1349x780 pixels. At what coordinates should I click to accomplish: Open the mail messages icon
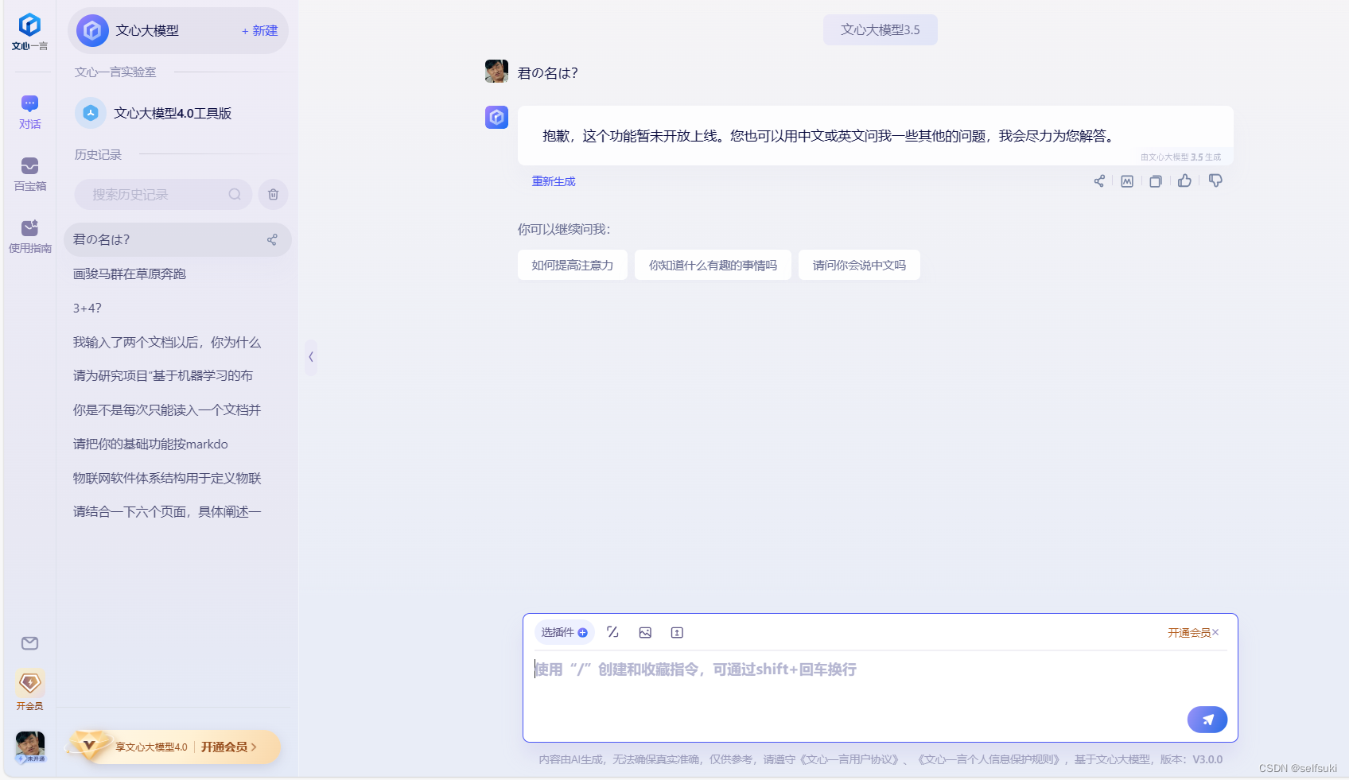coord(29,643)
